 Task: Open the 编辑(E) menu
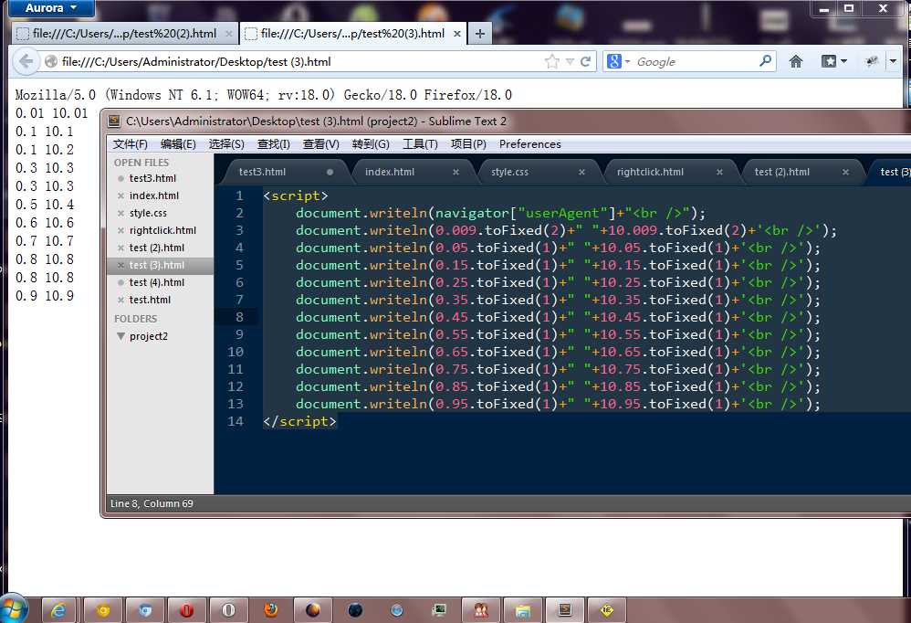coord(178,144)
